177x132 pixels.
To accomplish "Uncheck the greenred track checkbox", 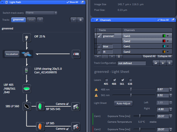I will click(99, 36).
